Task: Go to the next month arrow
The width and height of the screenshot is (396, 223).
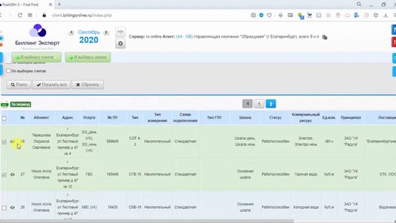Action: point(106,32)
